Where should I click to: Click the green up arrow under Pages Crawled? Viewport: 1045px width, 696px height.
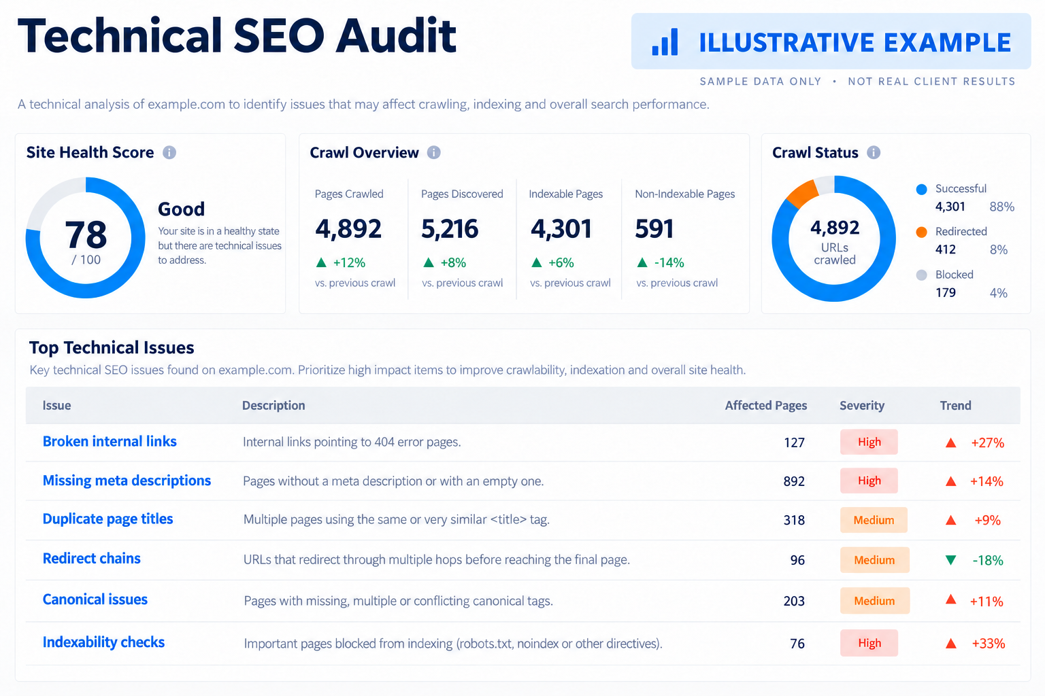(322, 262)
